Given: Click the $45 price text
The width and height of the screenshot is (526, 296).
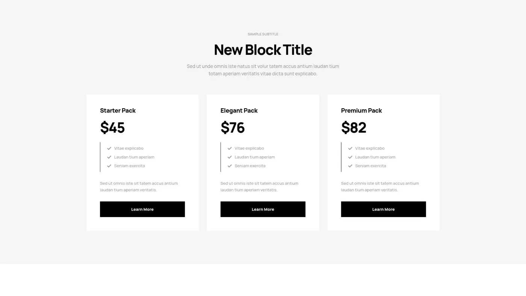Looking at the screenshot, I should (112, 128).
